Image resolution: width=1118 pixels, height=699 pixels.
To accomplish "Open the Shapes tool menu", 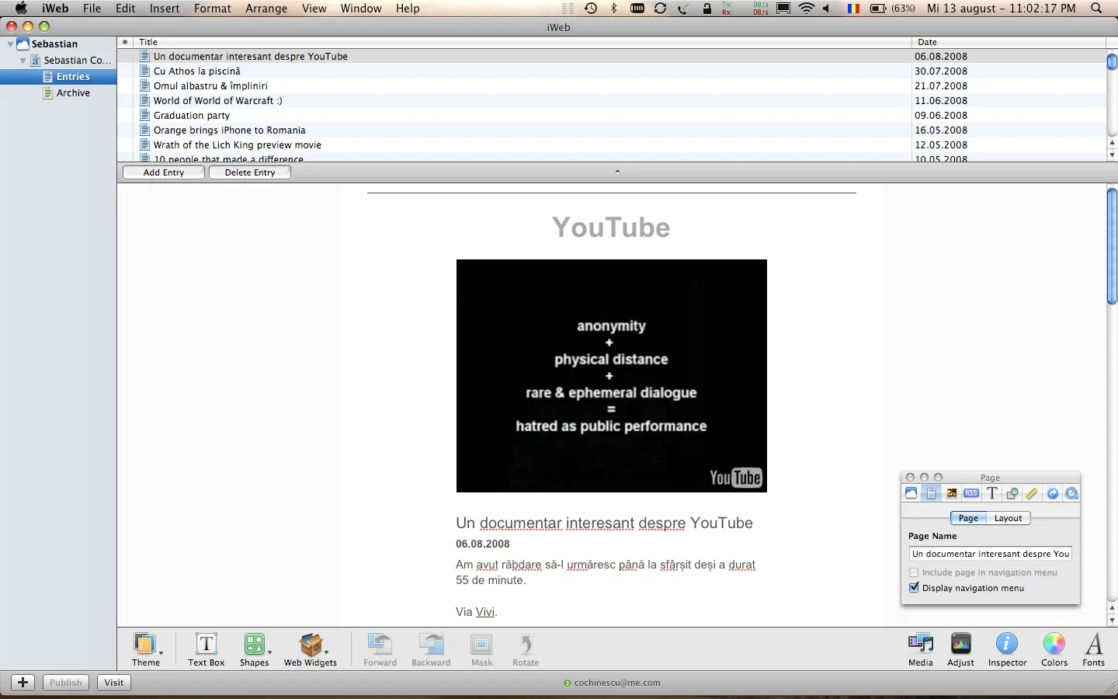I will [255, 649].
